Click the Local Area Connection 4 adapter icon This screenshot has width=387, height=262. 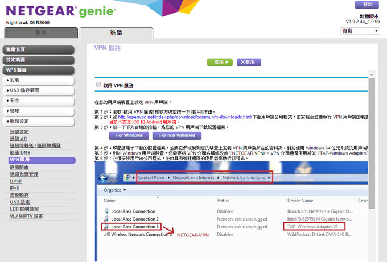point(106,226)
